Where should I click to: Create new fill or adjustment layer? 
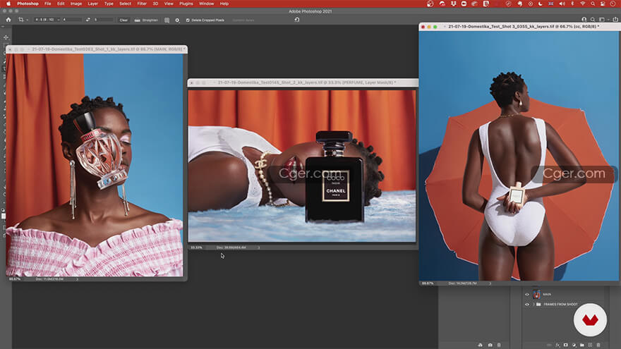pos(574,345)
